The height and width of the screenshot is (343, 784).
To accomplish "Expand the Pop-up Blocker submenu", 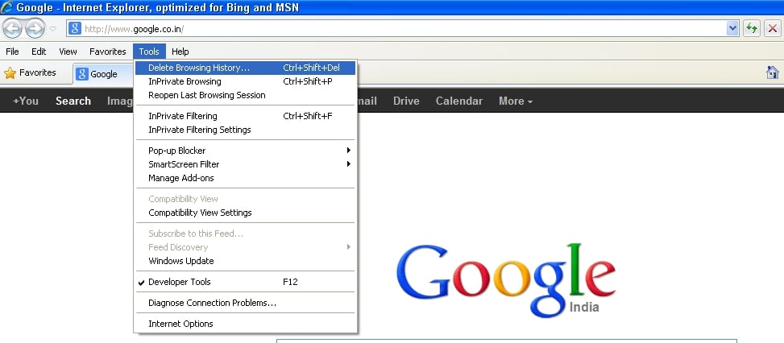I will tap(245, 151).
